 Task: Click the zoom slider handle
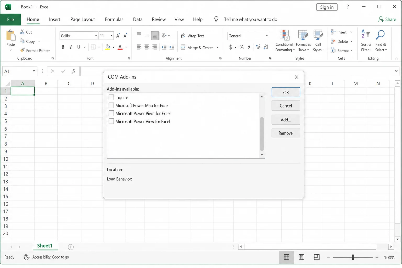(353, 257)
